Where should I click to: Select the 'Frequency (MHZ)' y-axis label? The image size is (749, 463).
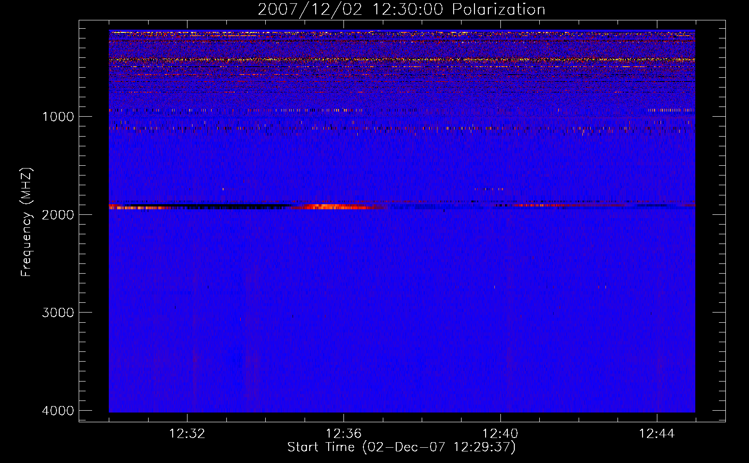26,222
